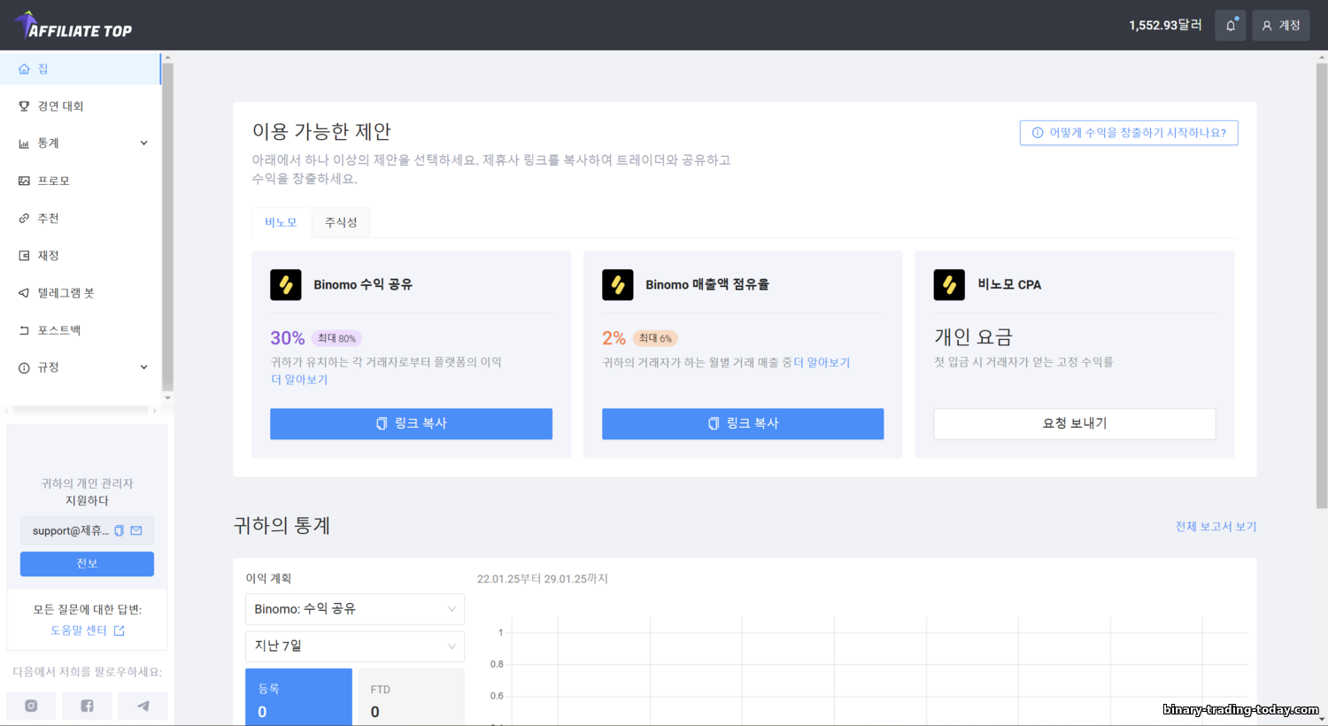Screen dimensions: 1328x726
Task: Click the sidebar menu scrollbar
Action: coord(167,226)
